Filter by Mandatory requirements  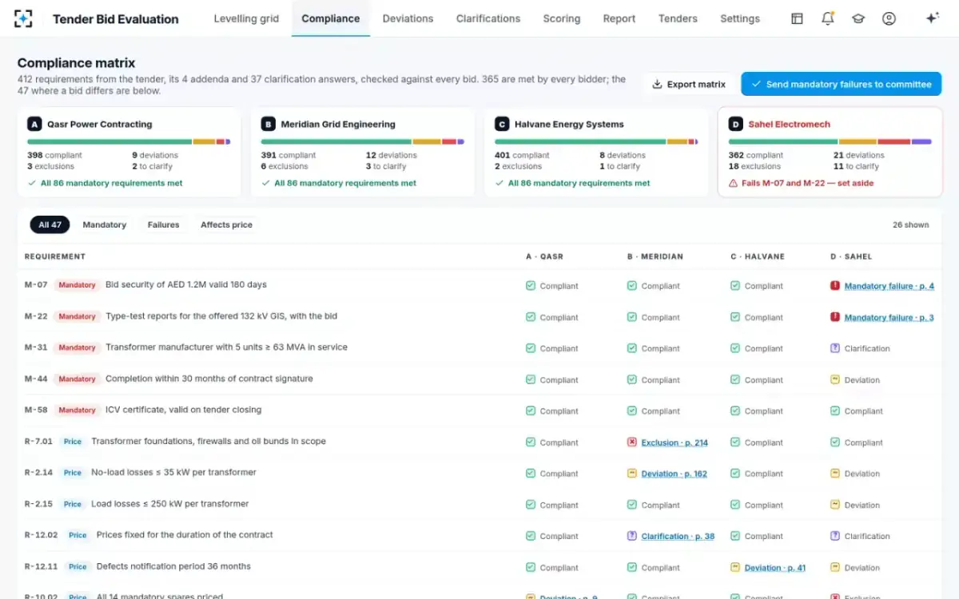pyautogui.click(x=105, y=224)
